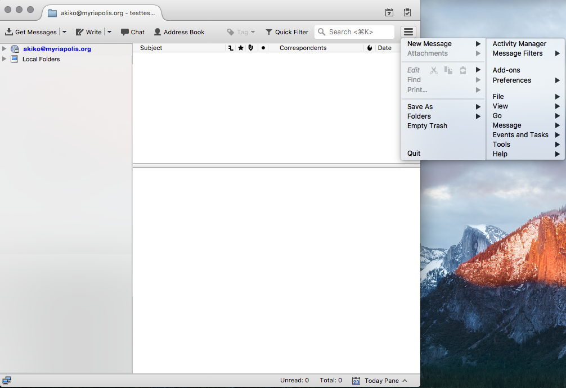Choose Empty Trash from the menu
Image resolution: width=566 pixels, height=388 pixels.
427,125
